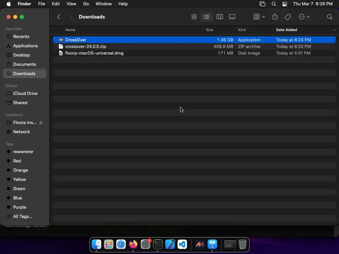Select Downloads in the sidebar
Screen dimensions: 339x254
pyautogui.click(x=24, y=73)
